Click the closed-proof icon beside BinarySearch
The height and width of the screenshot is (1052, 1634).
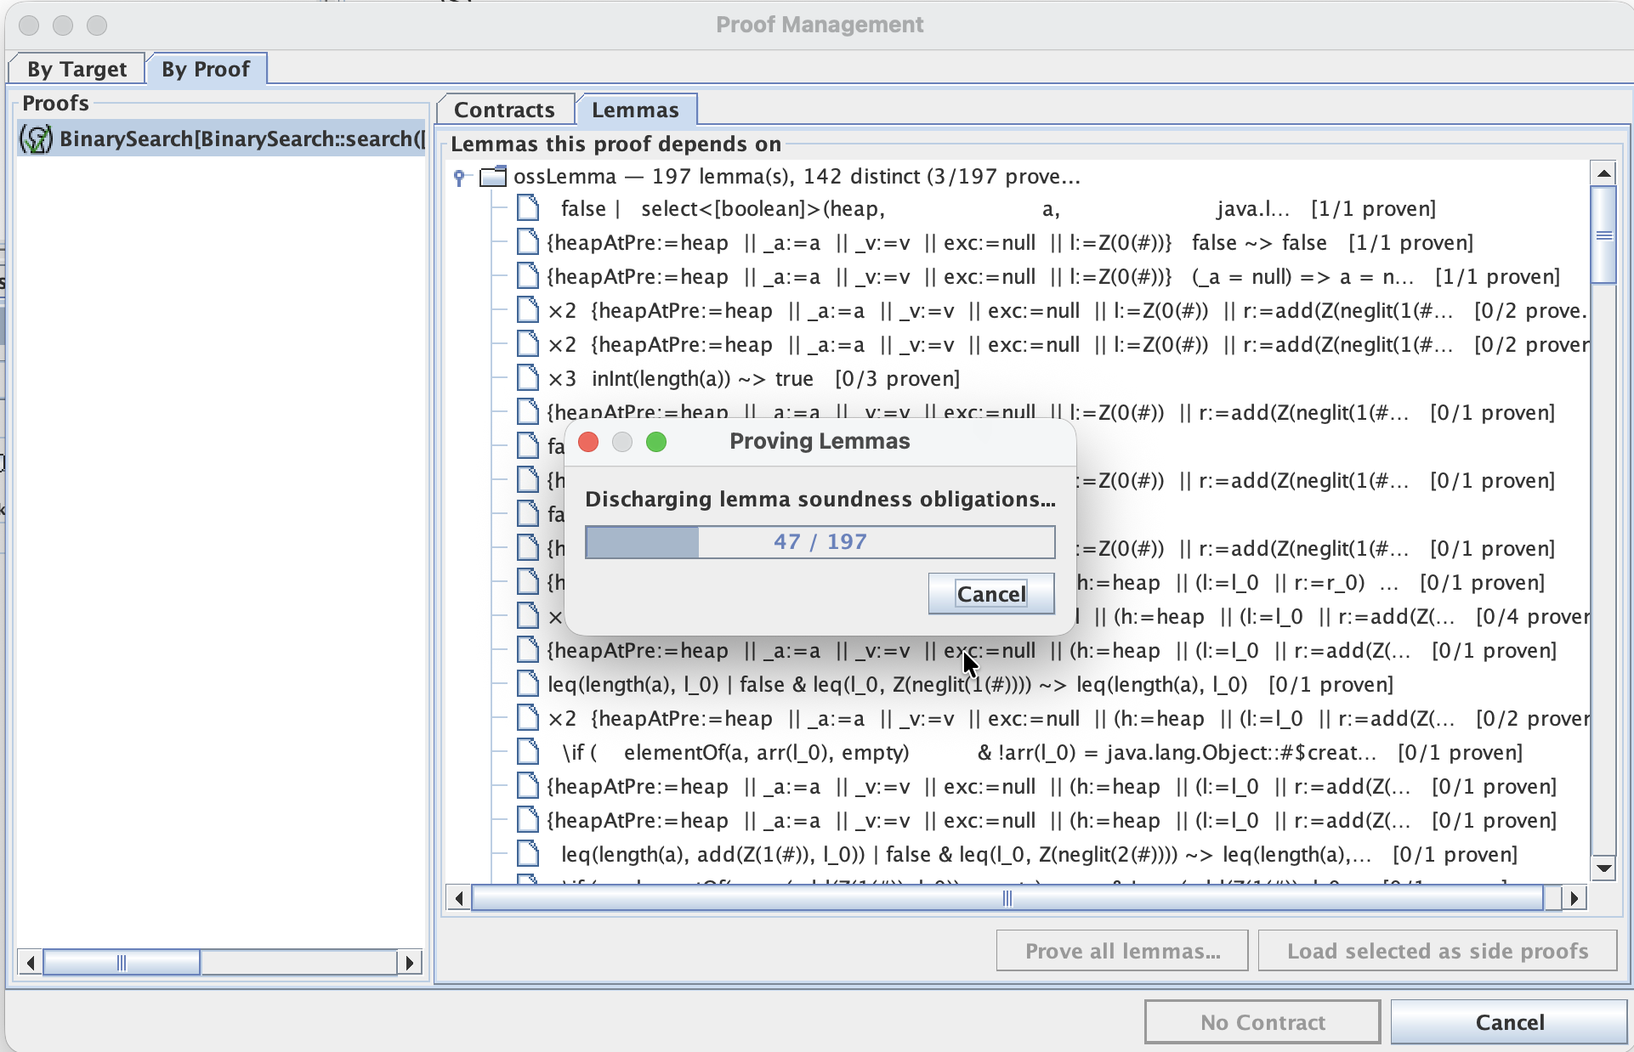(x=36, y=139)
